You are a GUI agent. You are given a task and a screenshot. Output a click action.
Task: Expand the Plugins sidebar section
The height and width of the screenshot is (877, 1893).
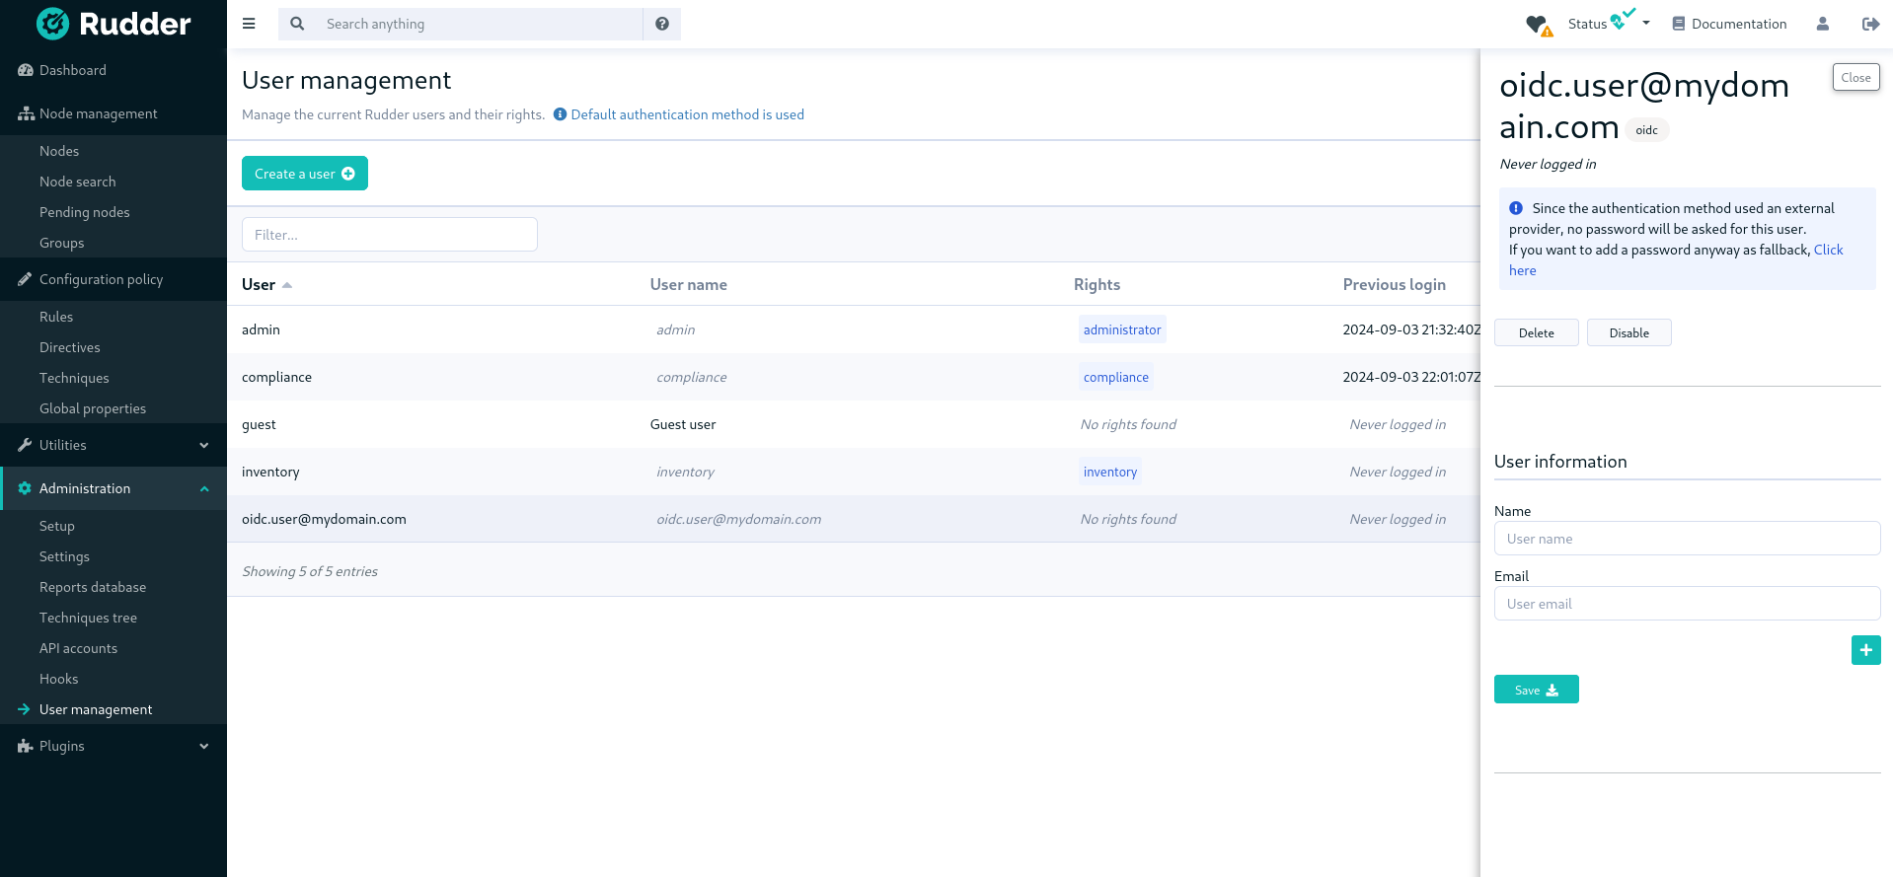[114, 746]
